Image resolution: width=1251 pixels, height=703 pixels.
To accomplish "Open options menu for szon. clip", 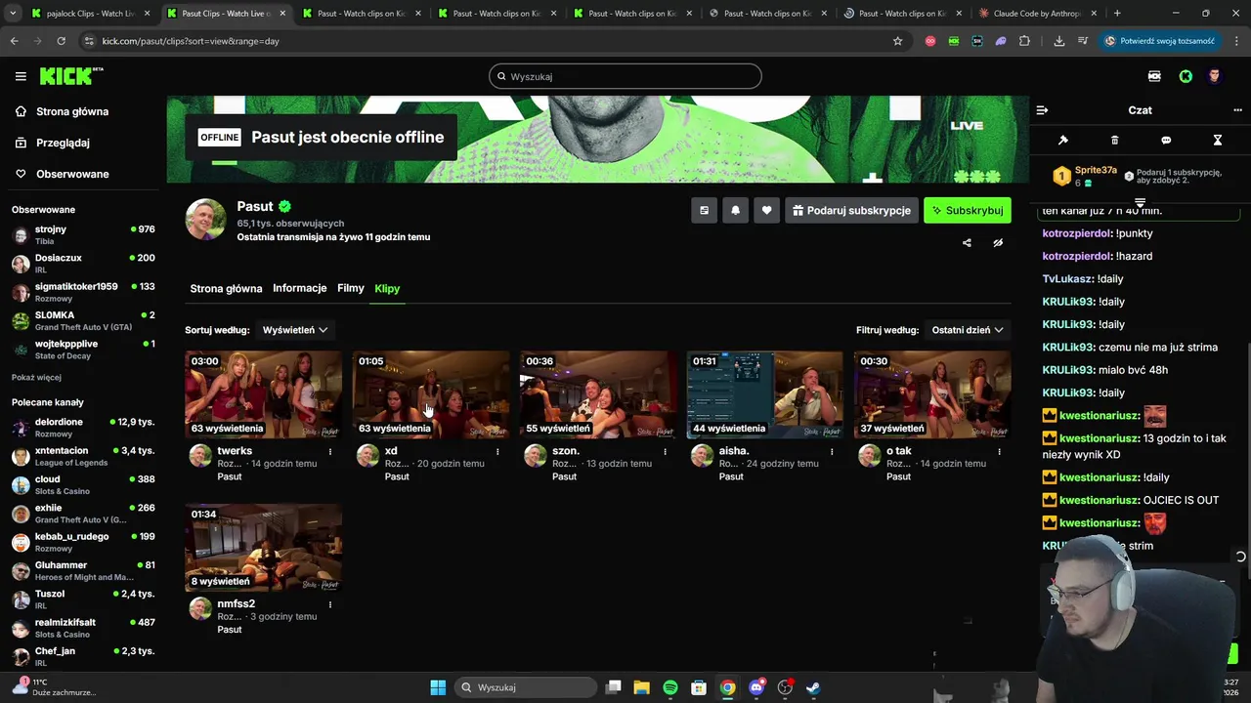I will (x=666, y=452).
